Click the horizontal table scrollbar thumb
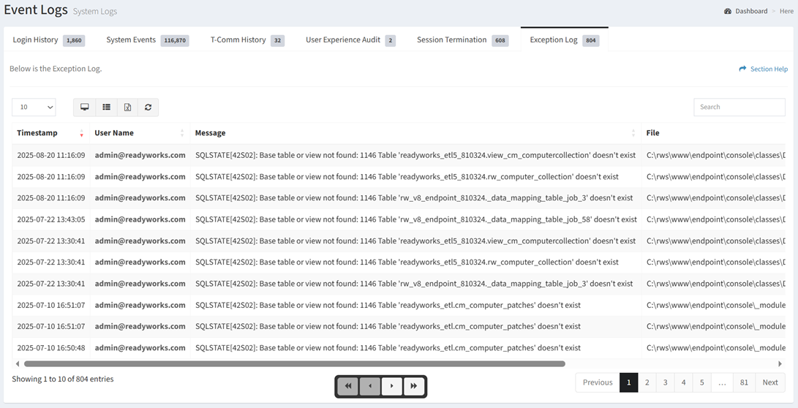 (295, 363)
